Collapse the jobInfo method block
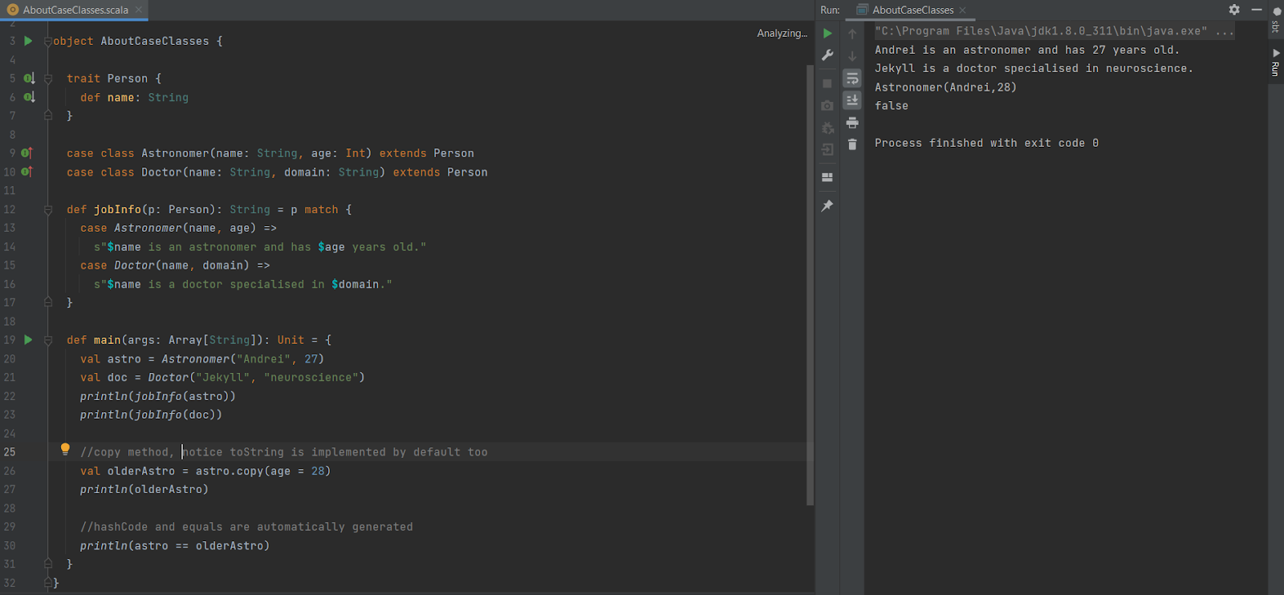 pyautogui.click(x=47, y=209)
